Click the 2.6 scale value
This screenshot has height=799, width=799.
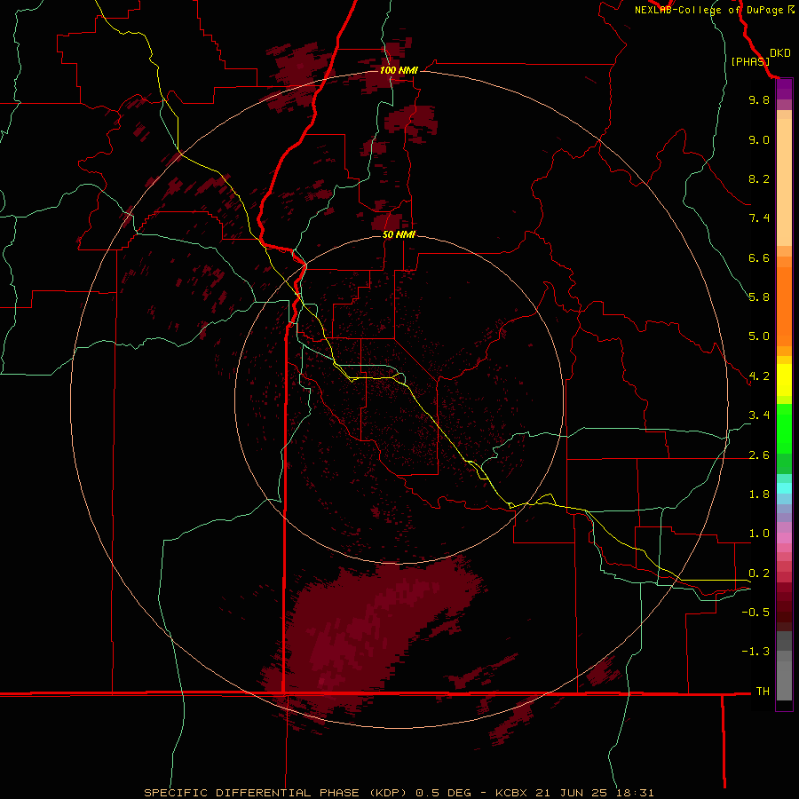[759, 455]
